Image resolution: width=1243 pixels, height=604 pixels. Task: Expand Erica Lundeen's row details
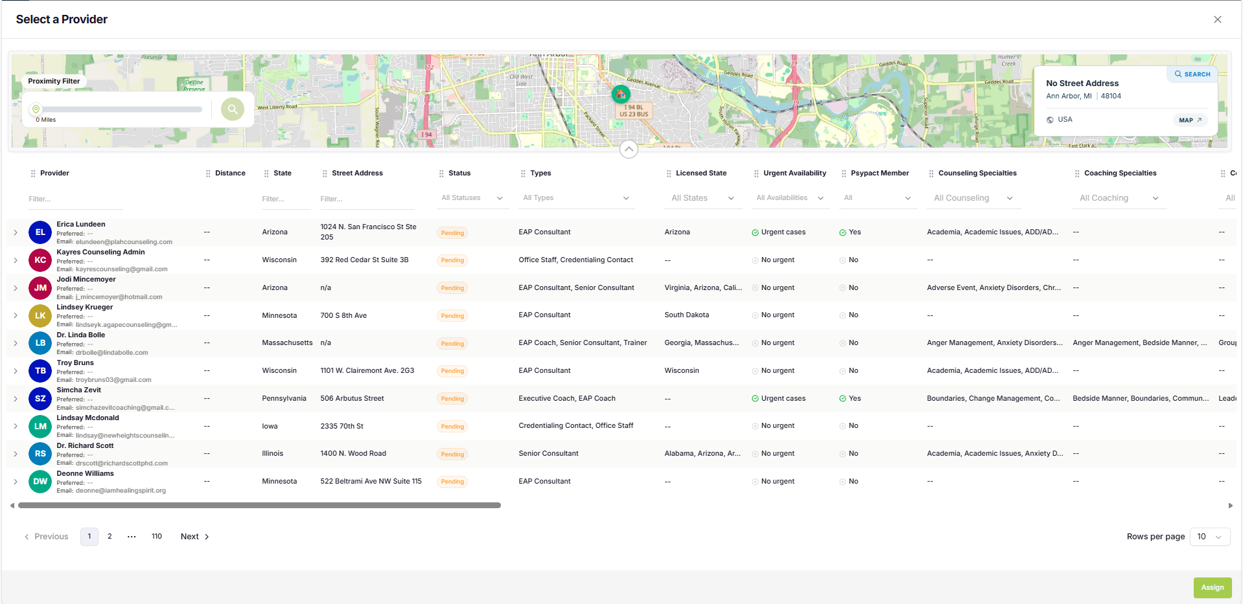16,232
